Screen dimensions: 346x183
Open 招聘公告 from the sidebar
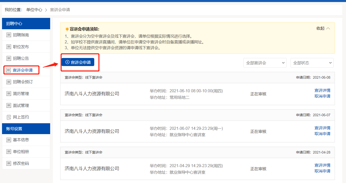[x=26, y=58]
